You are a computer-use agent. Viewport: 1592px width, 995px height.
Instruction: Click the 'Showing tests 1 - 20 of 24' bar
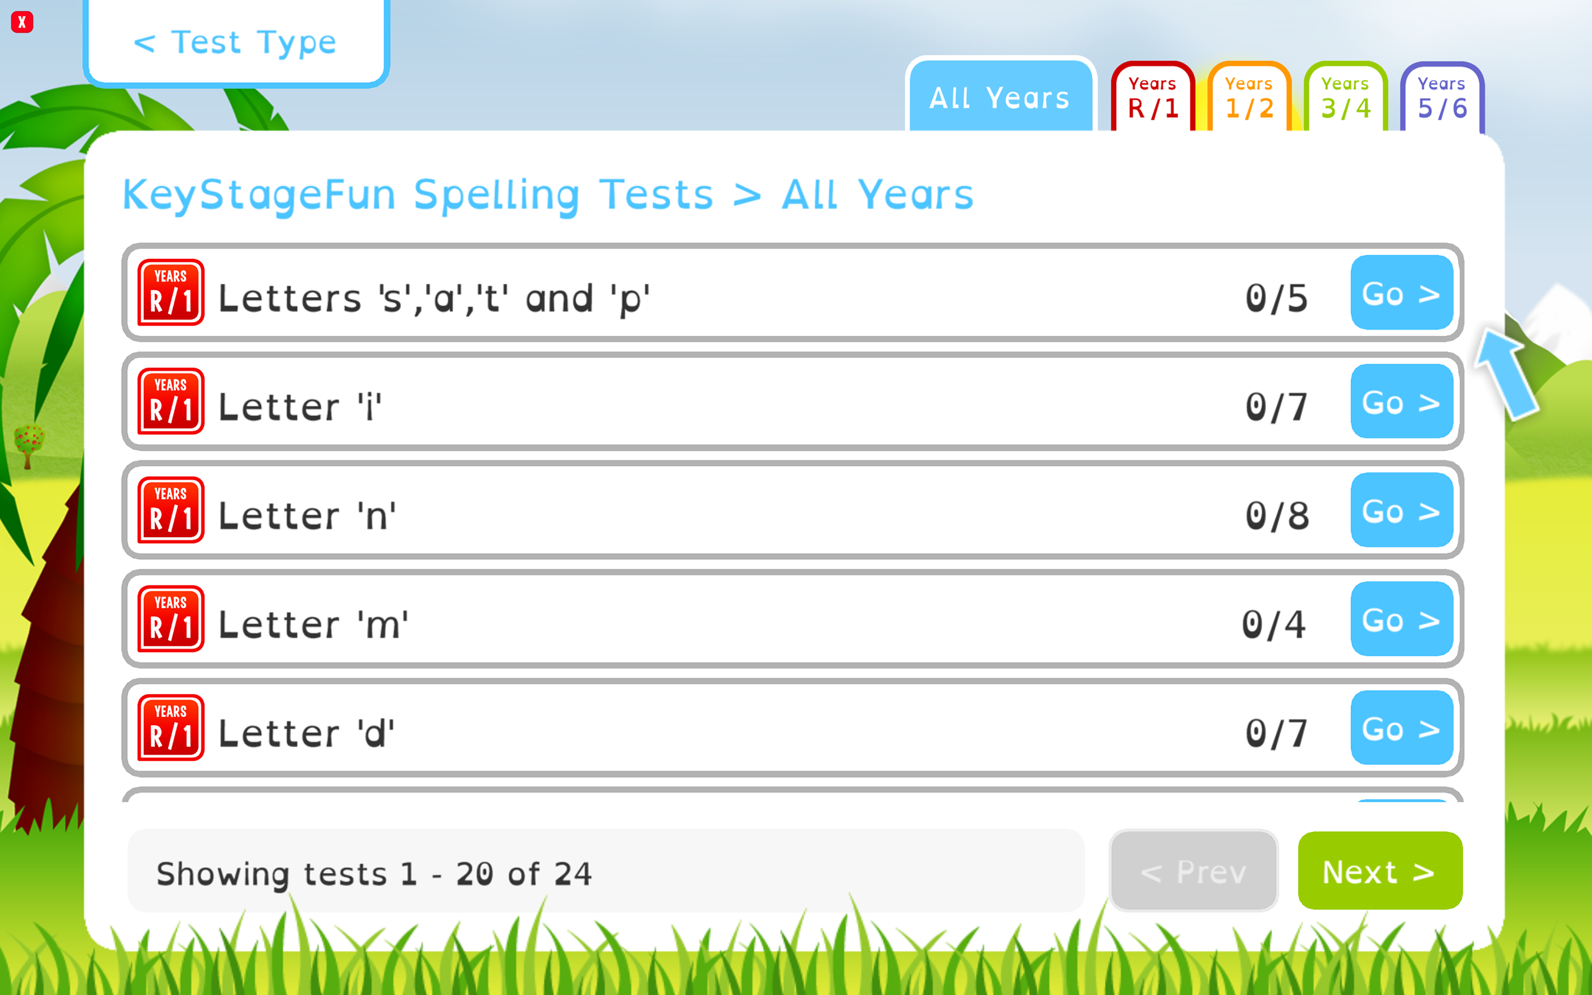tap(605, 872)
